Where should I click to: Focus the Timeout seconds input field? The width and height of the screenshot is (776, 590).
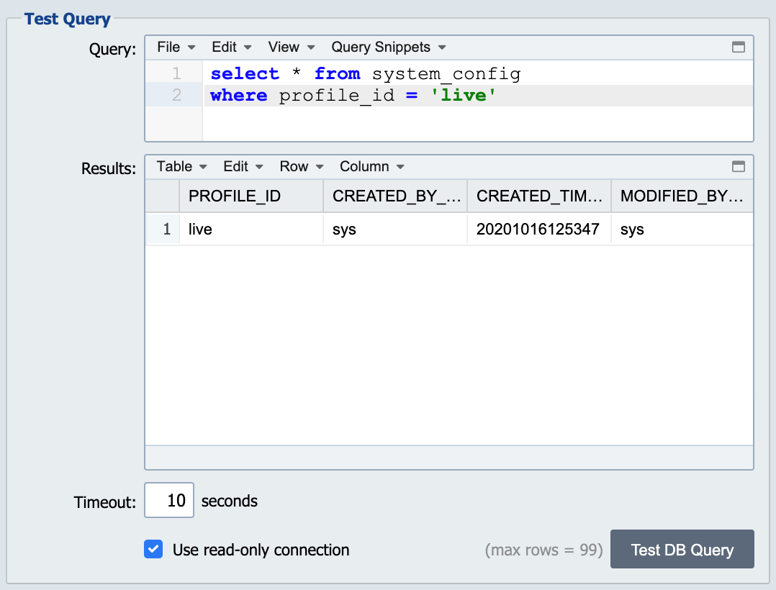[169, 500]
